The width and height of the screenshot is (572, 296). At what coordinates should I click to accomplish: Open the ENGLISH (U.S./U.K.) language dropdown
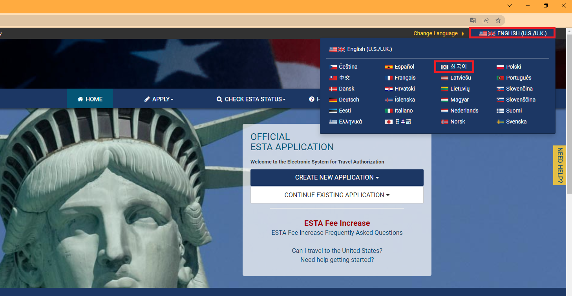[x=512, y=33]
